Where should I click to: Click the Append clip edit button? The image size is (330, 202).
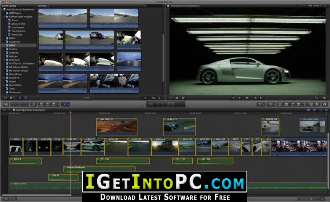54,104
